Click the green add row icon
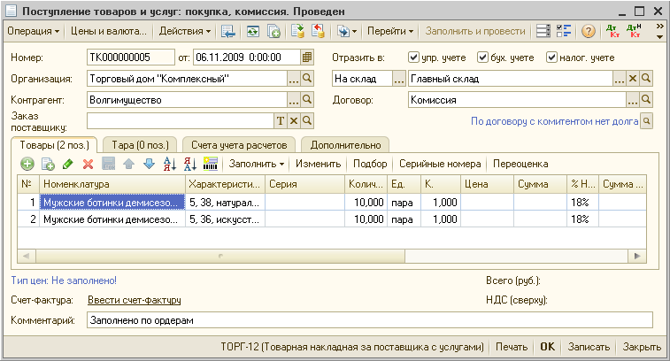The image size is (670, 361). tap(27, 164)
